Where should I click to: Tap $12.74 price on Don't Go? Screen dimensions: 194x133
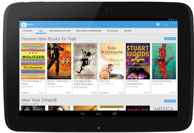tap(120, 93)
